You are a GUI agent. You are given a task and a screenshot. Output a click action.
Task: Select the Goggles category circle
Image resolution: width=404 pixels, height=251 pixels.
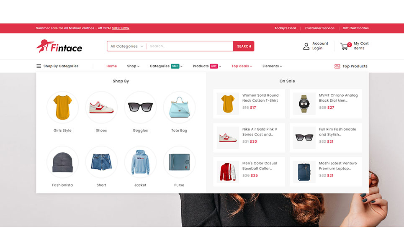[140, 107]
